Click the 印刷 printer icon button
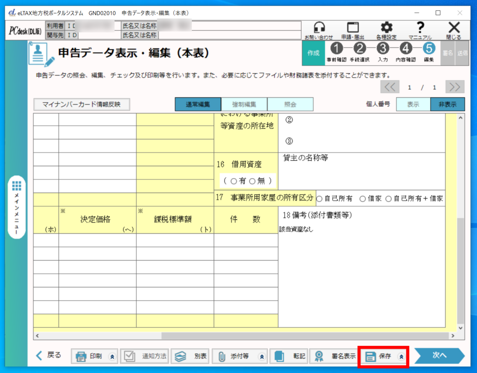This screenshot has width=477, height=373. coord(82,357)
